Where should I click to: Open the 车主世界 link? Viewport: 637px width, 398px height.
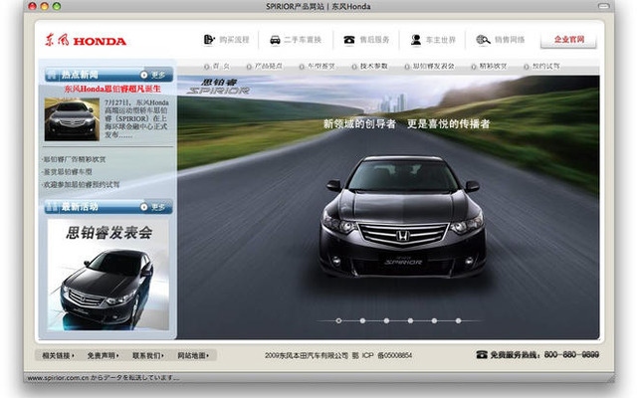click(441, 40)
